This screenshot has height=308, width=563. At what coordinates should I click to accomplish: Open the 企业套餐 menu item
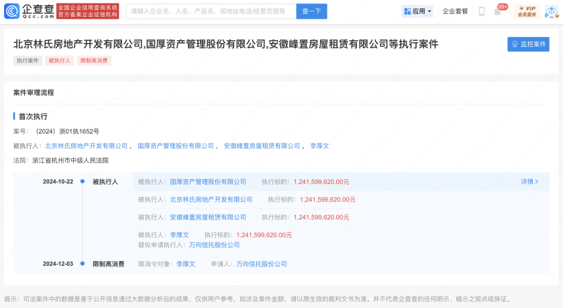[455, 11]
